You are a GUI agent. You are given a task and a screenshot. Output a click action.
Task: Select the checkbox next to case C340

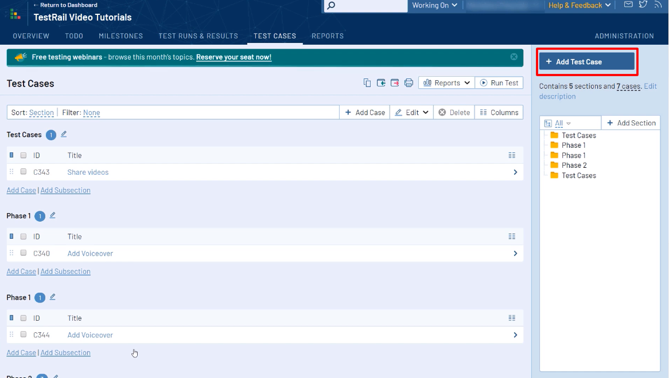tap(24, 253)
